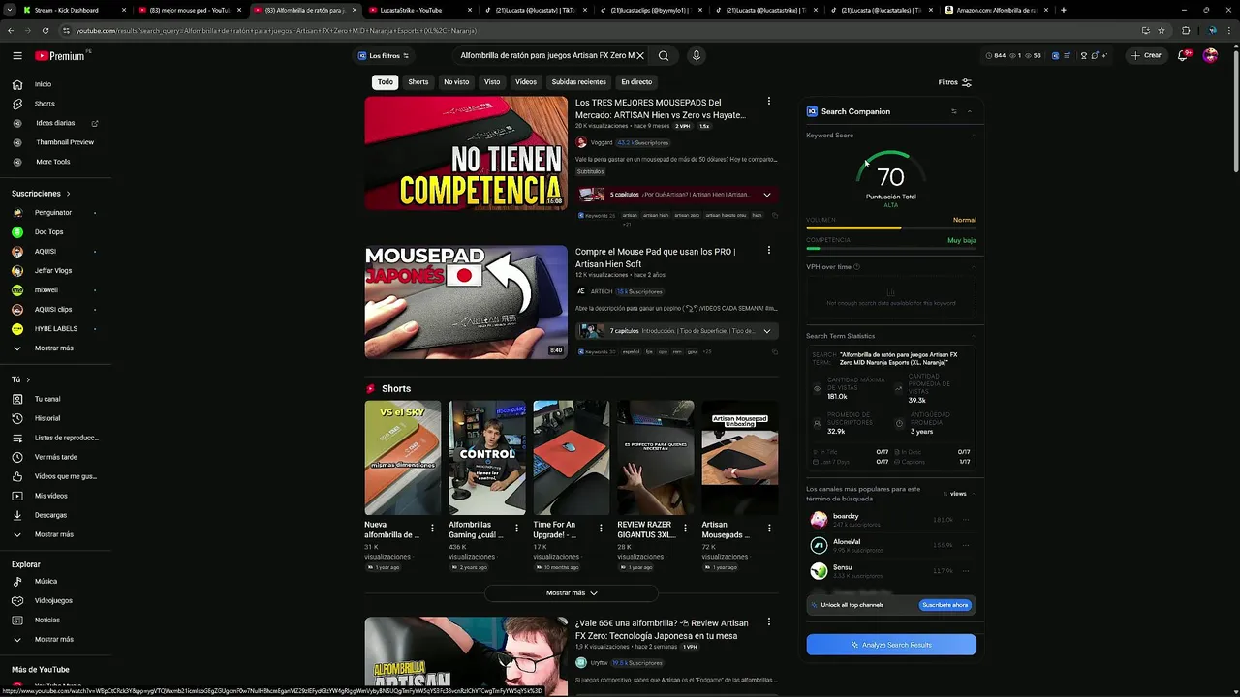
Task: Open Tu canal link
Action: point(47,399)
